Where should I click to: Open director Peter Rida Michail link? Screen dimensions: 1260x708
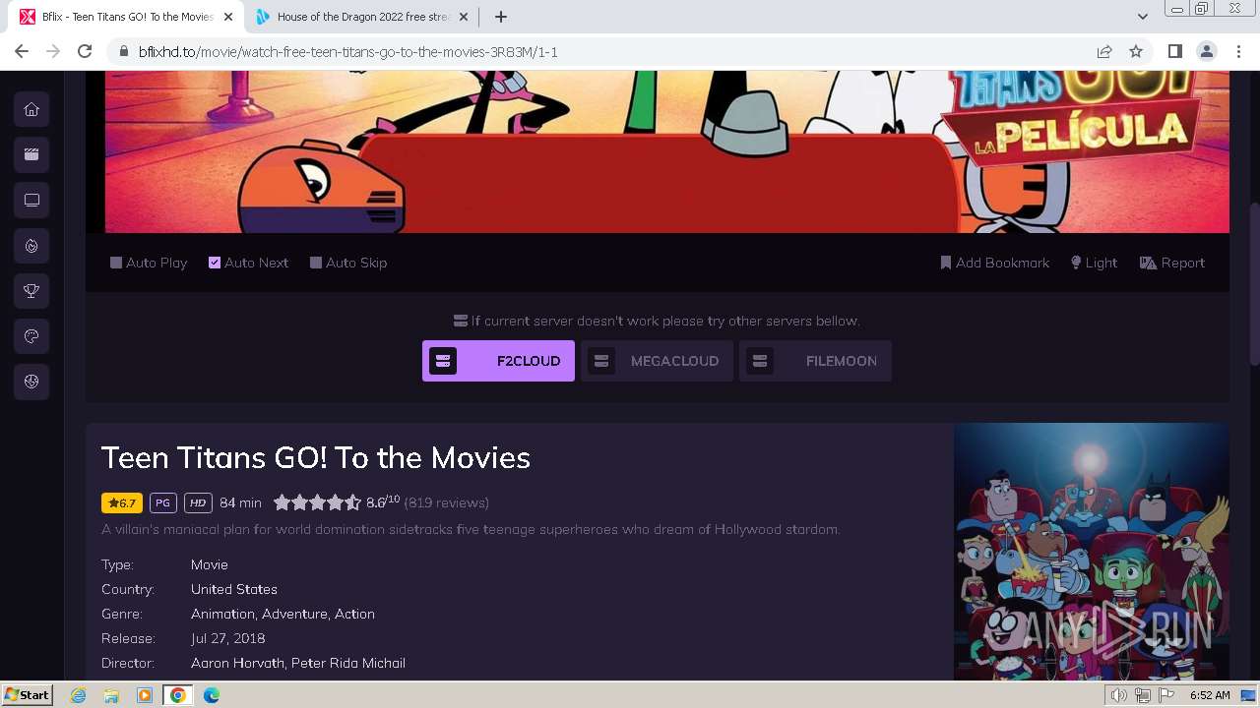347,663
